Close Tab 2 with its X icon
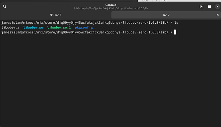This screenshot has width=221, height=127. pos(217,15)
